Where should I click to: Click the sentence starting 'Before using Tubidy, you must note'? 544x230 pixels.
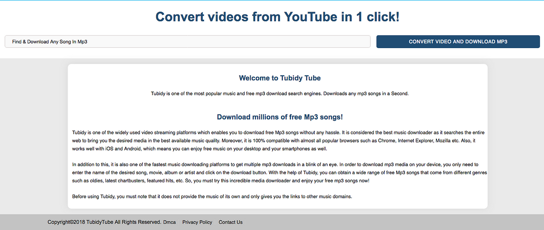click(x=212, y=196)
